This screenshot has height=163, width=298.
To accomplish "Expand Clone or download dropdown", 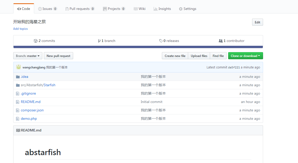I will [245, 56].
